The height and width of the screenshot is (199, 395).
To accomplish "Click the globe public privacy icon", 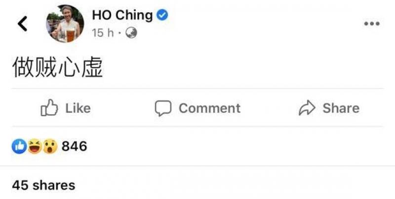I will (131, 33).
